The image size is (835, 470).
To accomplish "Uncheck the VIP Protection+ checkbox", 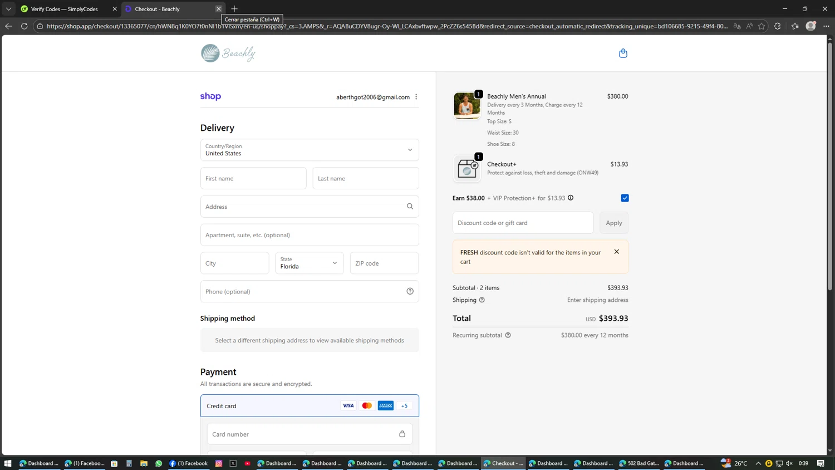I will [625, 198].
